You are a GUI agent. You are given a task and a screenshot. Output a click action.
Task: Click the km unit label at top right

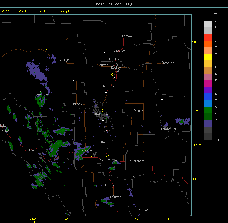[x=197, y=11]
